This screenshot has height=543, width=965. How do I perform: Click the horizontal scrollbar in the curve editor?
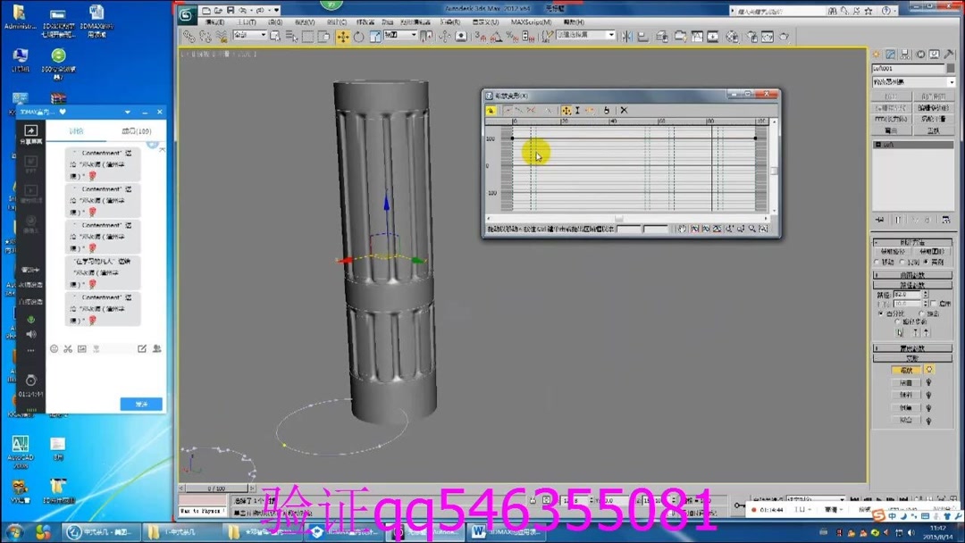[617, 218]
